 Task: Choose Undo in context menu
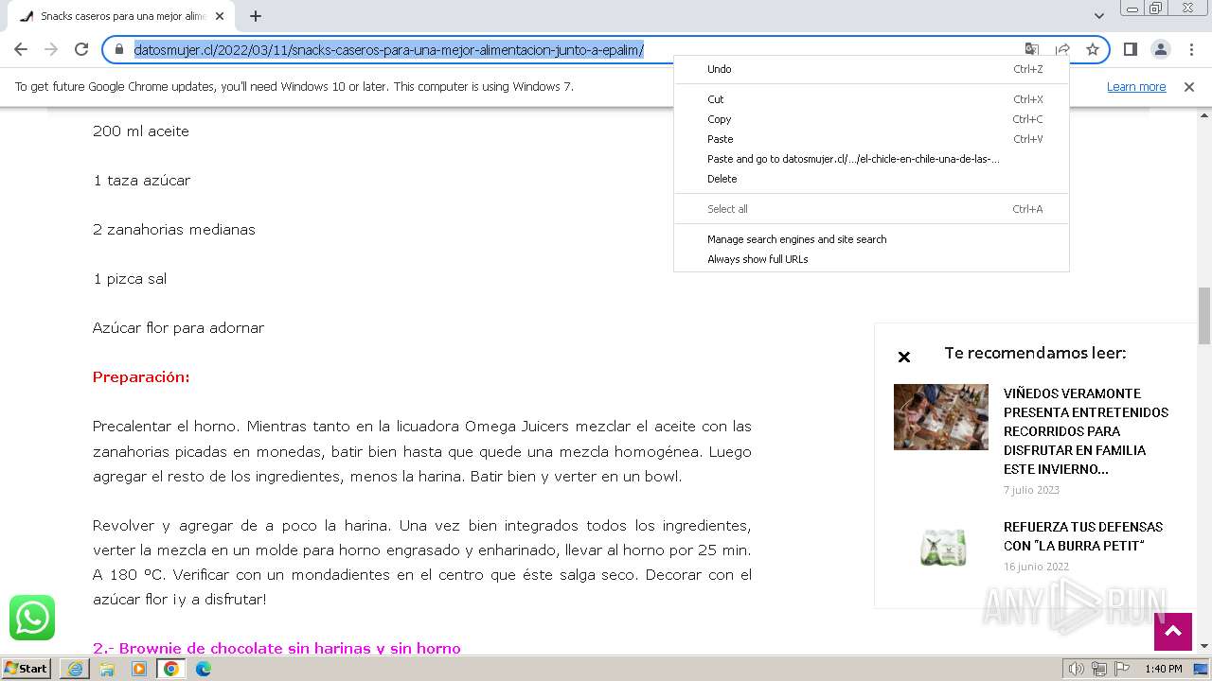(x=871, y=69)
